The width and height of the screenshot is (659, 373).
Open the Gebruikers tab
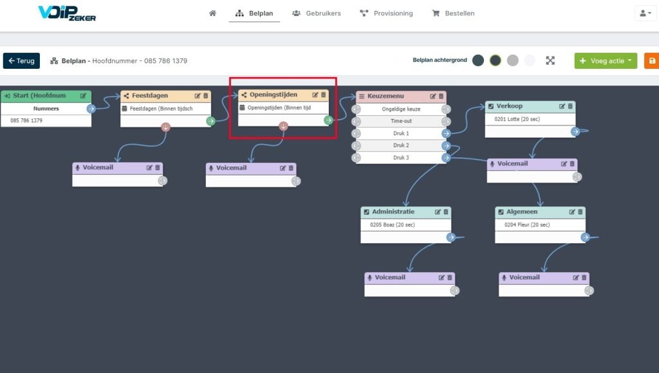[x=317, y=13]
